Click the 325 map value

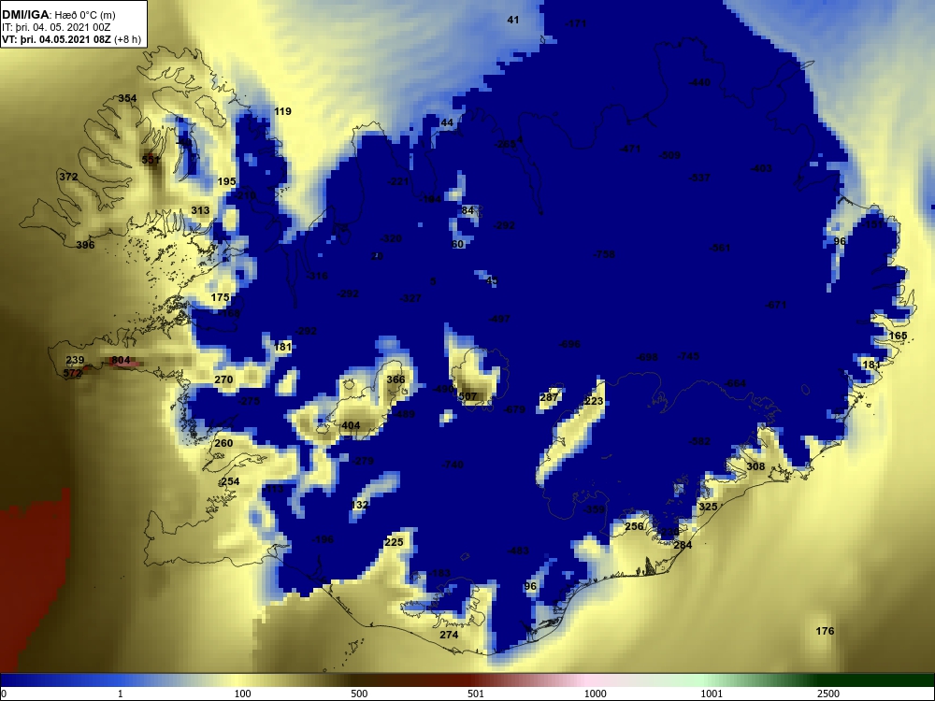coord(708,507)
